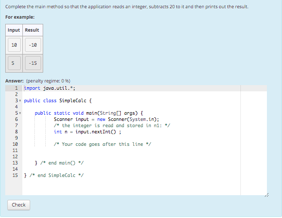This screenshot has height=218, width=282.
Task: Grab the editor resize handle at the corner
Action: pyautogui.click(x=266, y=195)
